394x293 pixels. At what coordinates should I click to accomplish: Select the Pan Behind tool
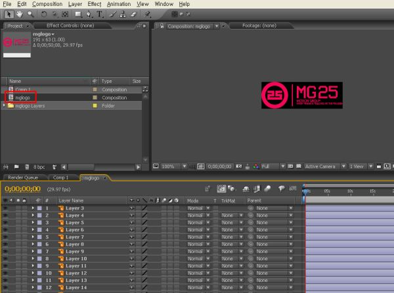coord(65,14)
